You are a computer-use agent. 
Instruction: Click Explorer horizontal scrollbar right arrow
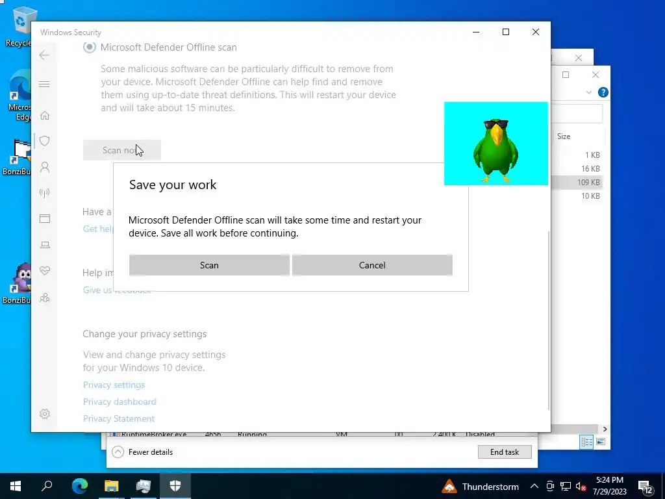pyautogui.click(x=605, y=429)
